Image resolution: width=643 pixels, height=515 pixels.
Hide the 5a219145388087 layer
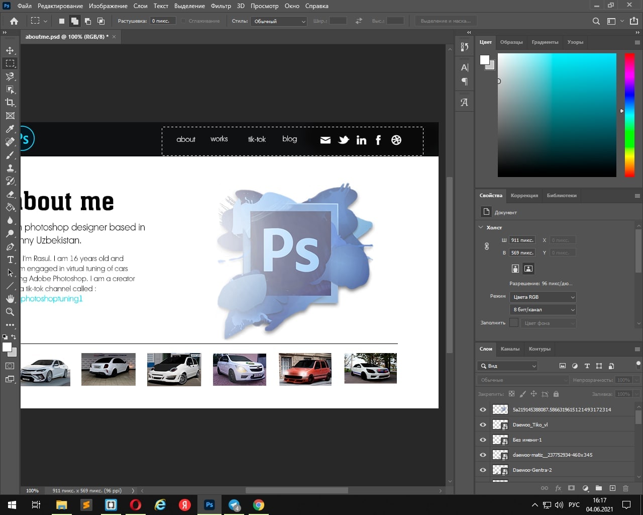click(x=483, y=409)
